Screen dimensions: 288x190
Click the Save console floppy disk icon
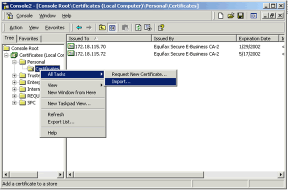coord(240,15)
